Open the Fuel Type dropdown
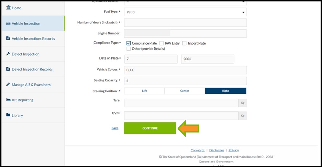Screen dimensions: 322x167 (185, 12)
